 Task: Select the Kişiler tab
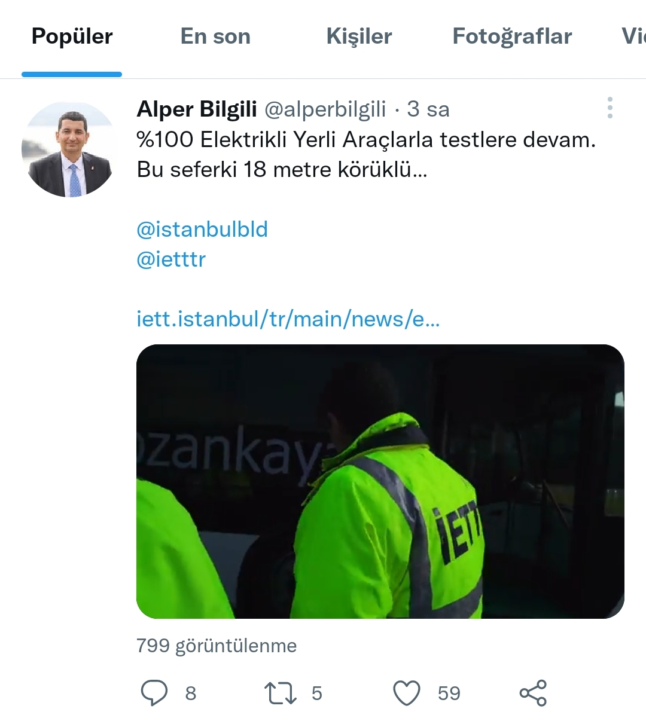pyautogui.click(x=359, y=37)
